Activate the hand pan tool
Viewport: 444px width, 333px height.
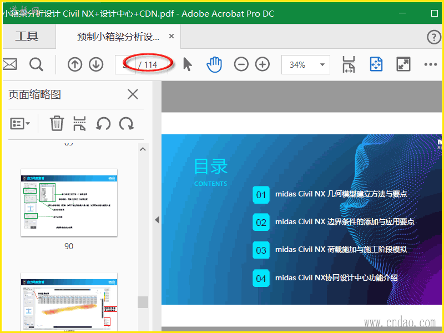pos(214,64)
